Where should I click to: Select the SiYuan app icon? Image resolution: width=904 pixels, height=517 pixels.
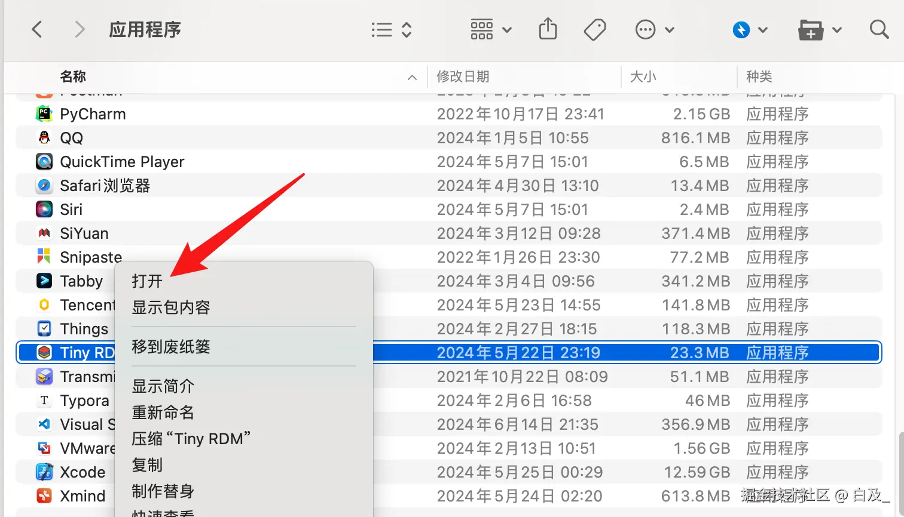pos(44,233)
